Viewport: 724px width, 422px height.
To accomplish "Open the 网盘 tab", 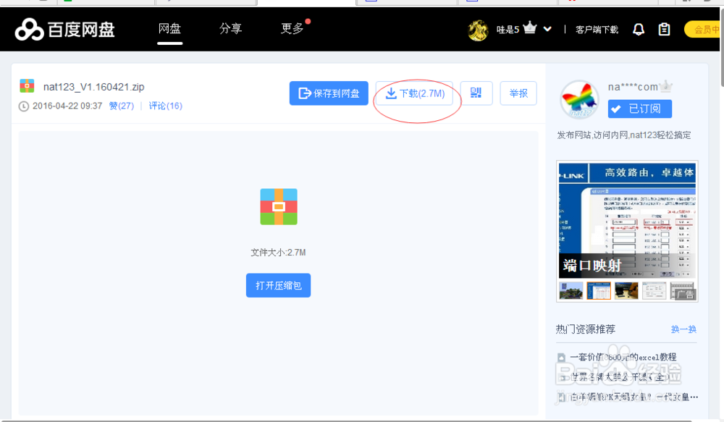I will point(169,29).
